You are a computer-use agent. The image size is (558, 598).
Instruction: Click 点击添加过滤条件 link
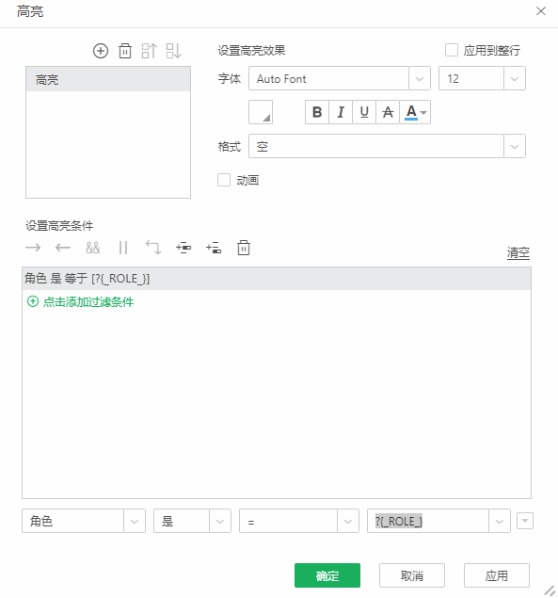click(x=88, y=301)
